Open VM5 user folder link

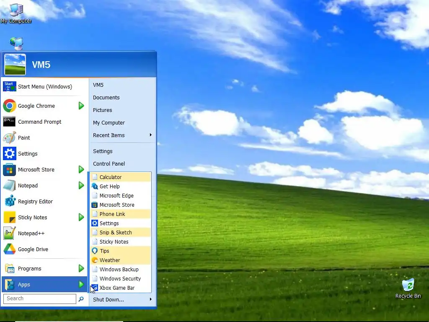[x=98, y=85]
